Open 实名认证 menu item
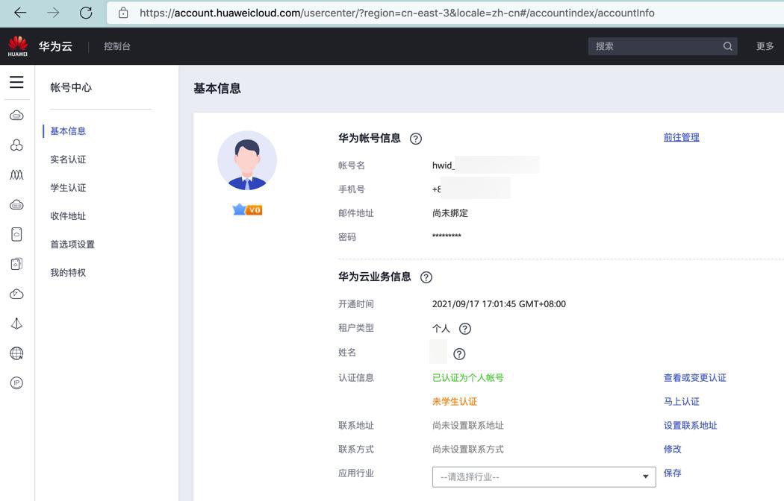 tap(68, 160)
